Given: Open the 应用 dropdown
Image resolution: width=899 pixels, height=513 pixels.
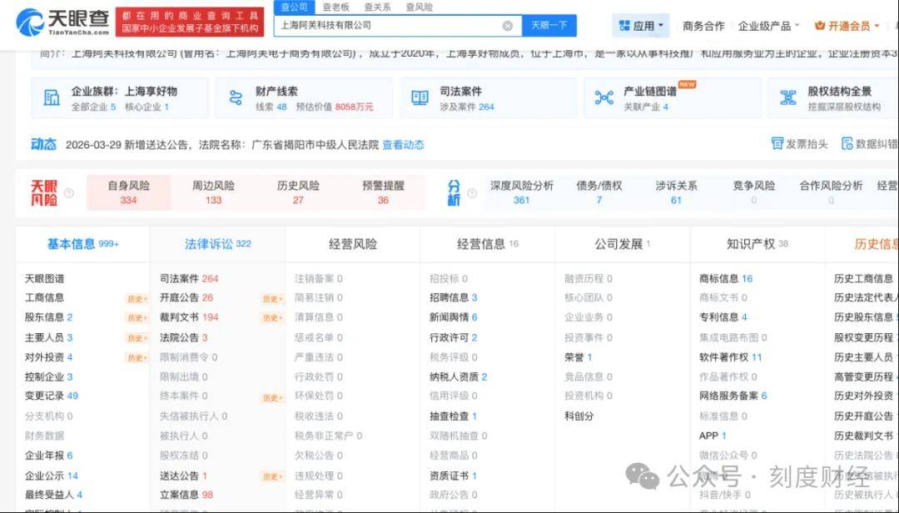Looking at the screenshot, I should click(x=641, y=24).
